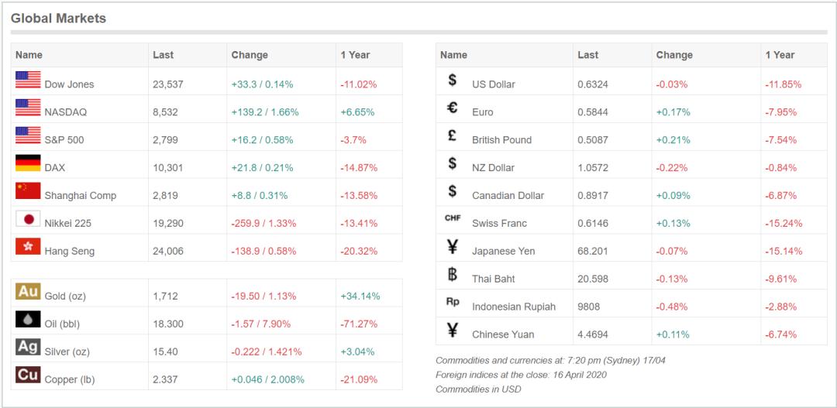Click the Ag silver element icon
Viewport: 837px width, 408px height.
pyautogui.click(x=28, y=348)
